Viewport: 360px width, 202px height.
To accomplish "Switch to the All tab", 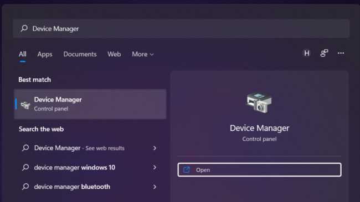I will coord(23,54).
